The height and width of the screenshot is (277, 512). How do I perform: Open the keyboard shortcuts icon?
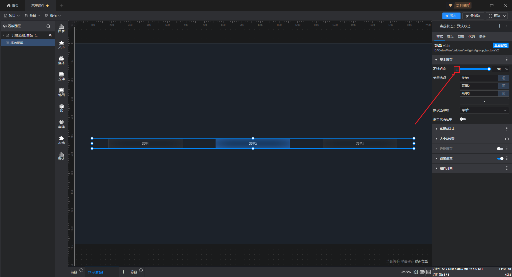pos(422,272)
